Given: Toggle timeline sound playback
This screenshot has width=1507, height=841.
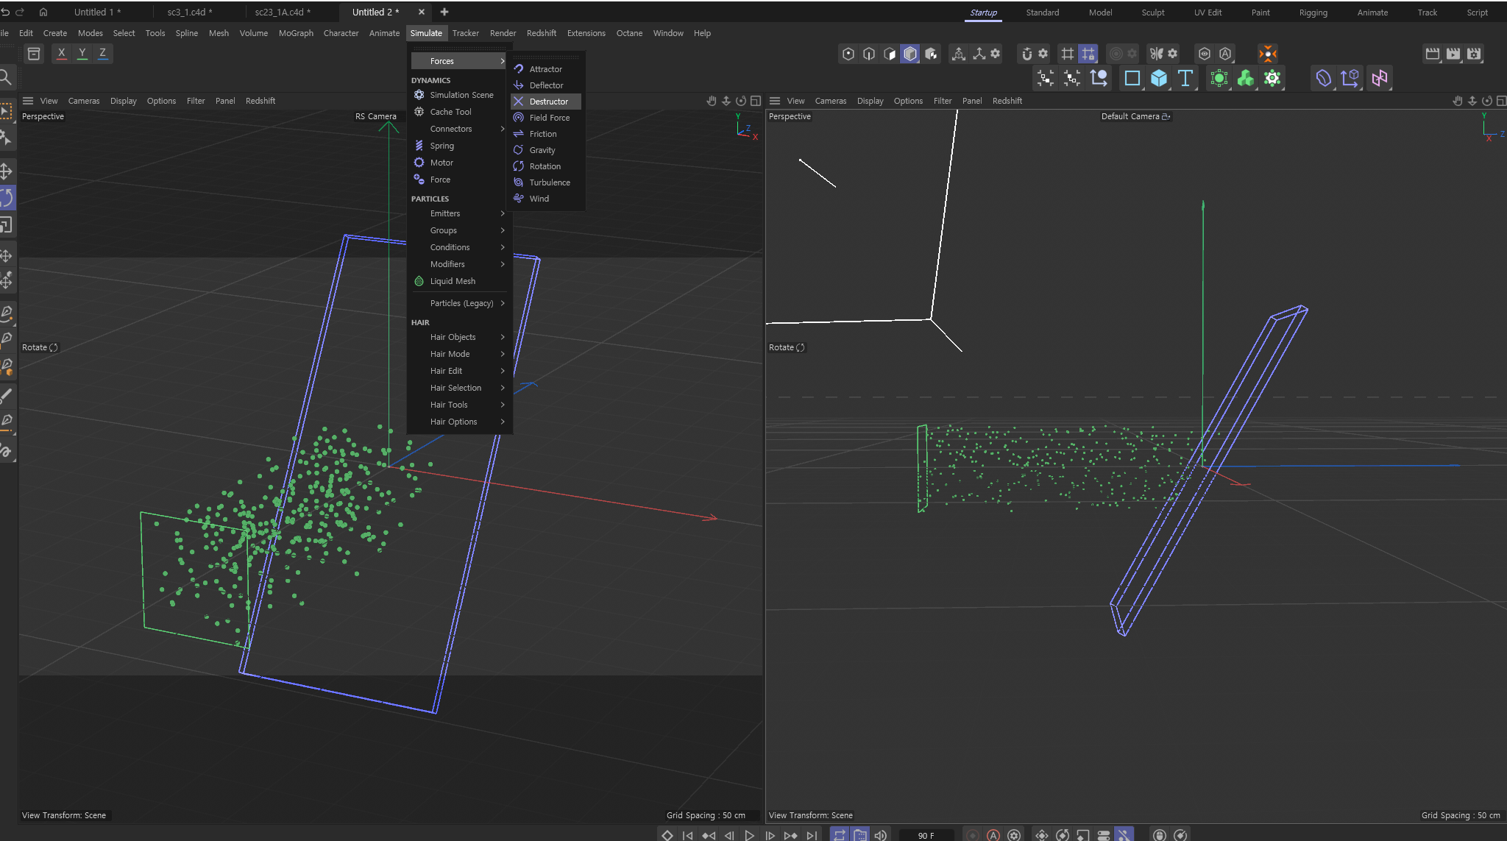Looking at the screenshot, I should click(x=880, y=835).
